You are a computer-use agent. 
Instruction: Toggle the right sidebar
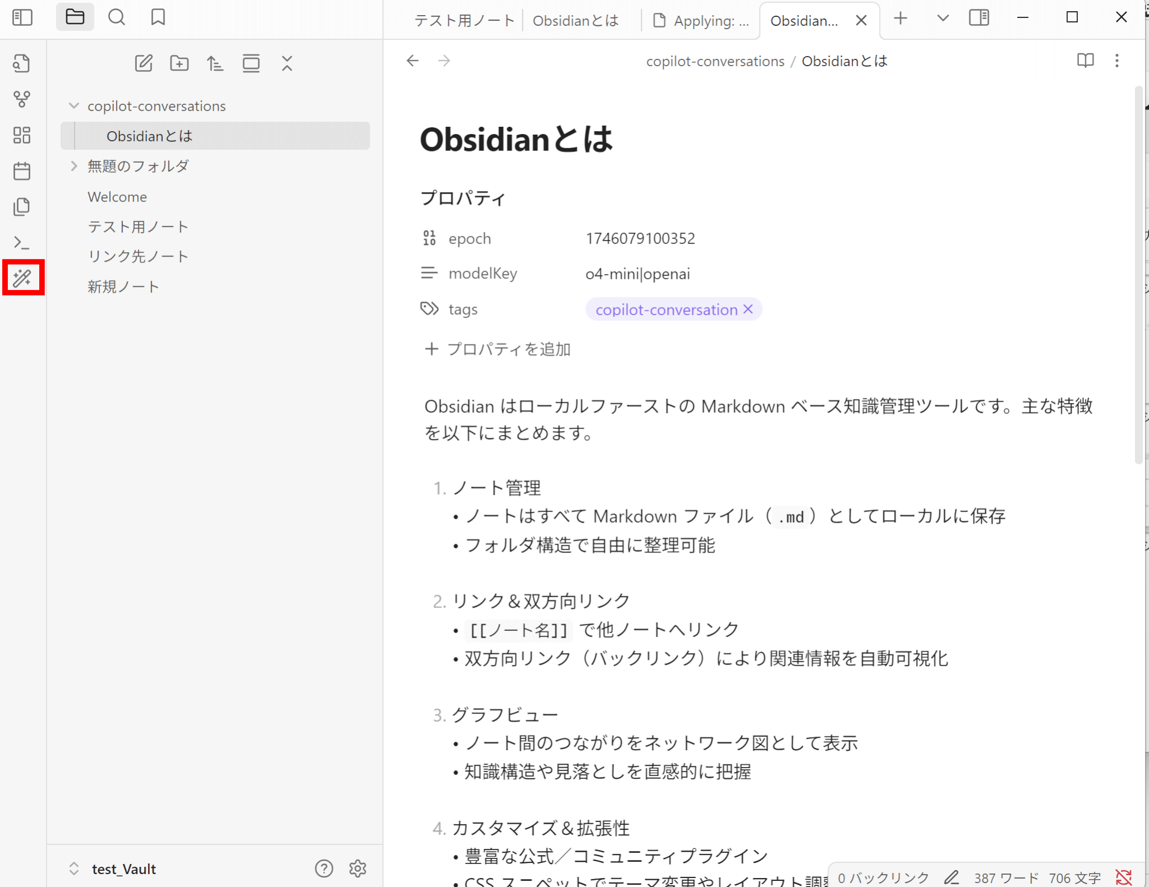[x=979, y=17]
